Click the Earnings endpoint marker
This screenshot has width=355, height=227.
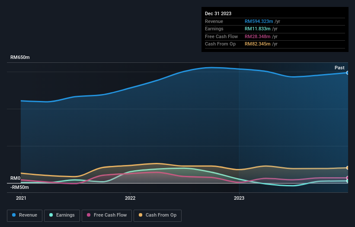tap(347, 181)
